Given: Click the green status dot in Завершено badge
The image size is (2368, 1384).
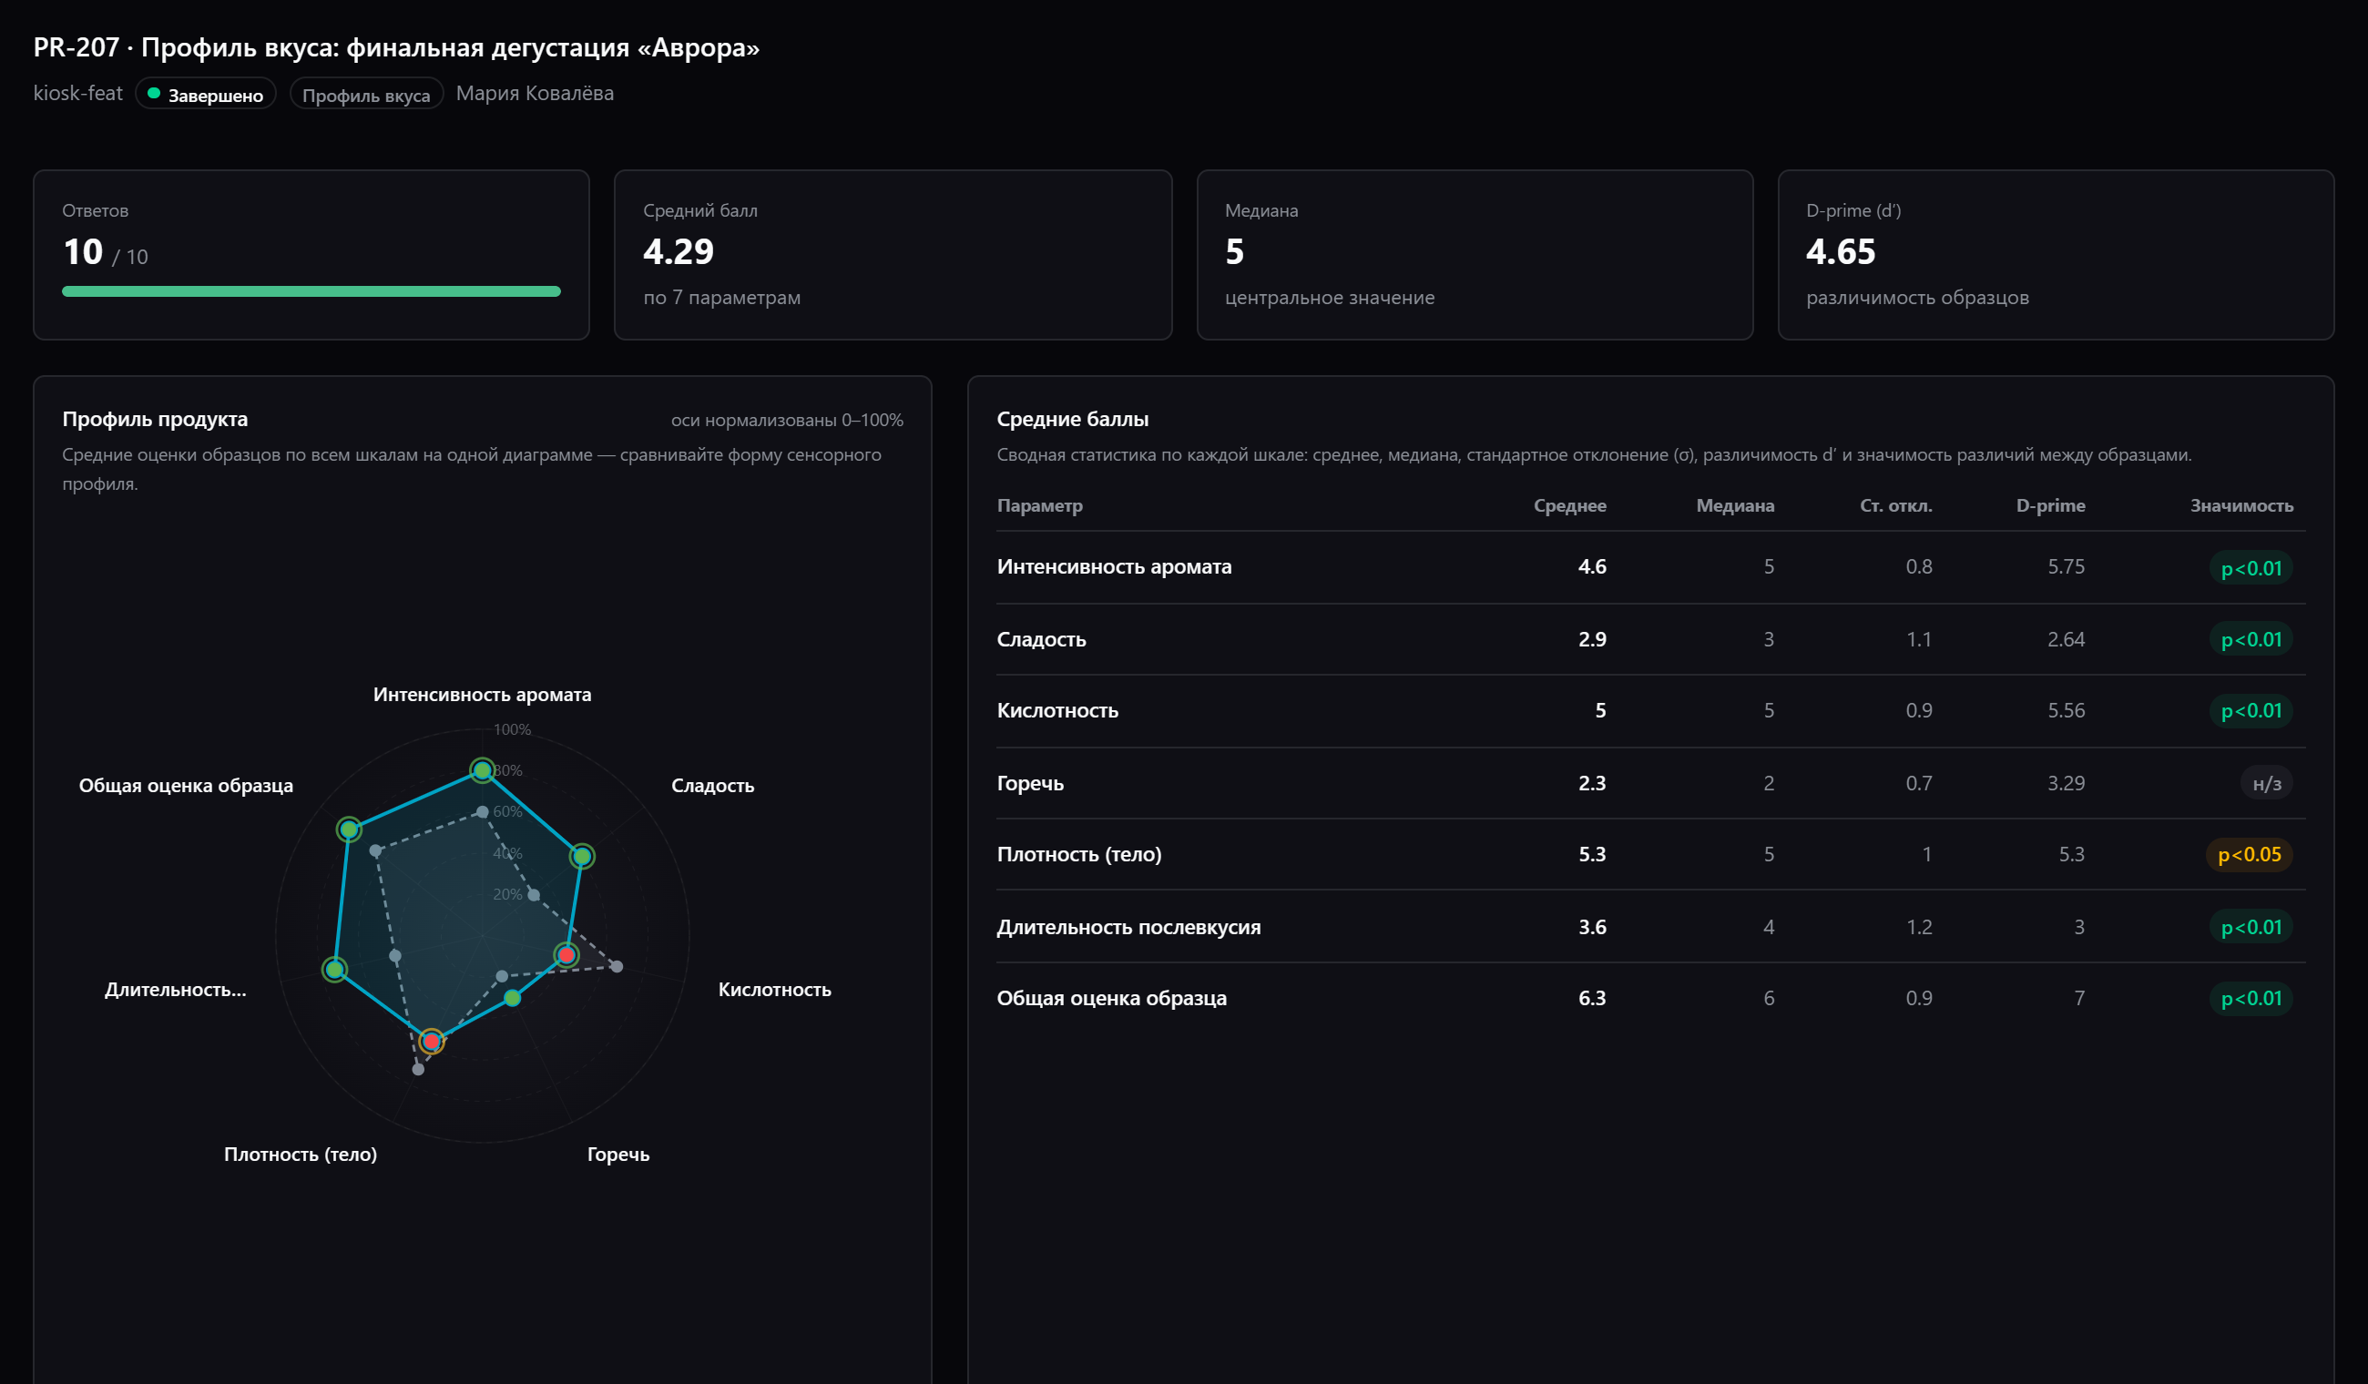Looking at the screenshot, I should [154, 93].
